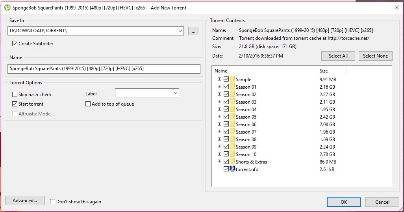
Task: Tick Don't show this again
Action: [x=52, y=202]
